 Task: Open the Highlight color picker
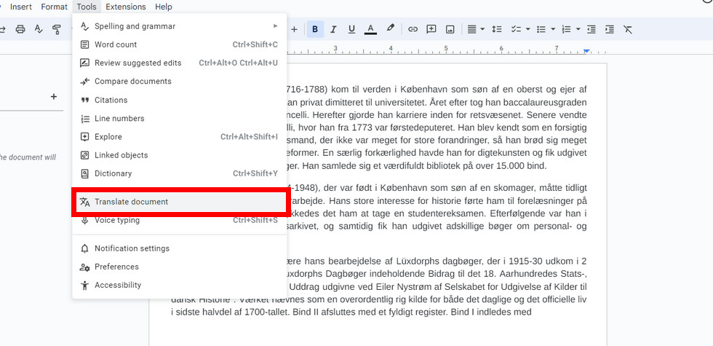coord(390,28)
